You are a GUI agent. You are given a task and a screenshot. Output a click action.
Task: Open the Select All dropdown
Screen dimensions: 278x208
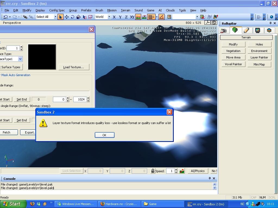tap(55, 17)
